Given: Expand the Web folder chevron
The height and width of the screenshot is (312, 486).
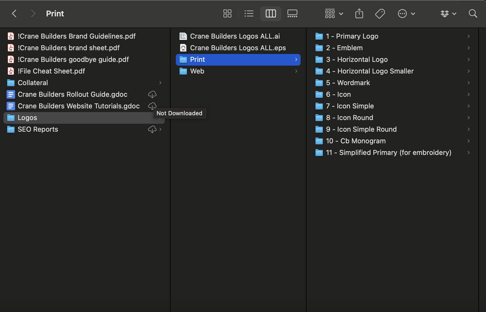Looking at the screenshot, I should tap(296, 71).
